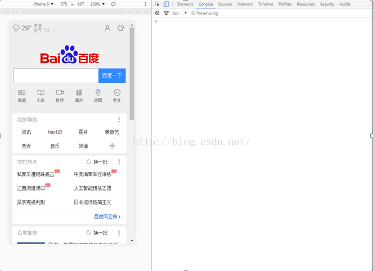Image resolution: width=373 pixels, height=271 pixels.
Task: Click the Baidu search input field
Action: [x=56, y=75]
